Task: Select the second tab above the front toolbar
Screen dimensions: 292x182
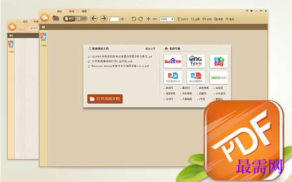Action: tap(72, 11)
